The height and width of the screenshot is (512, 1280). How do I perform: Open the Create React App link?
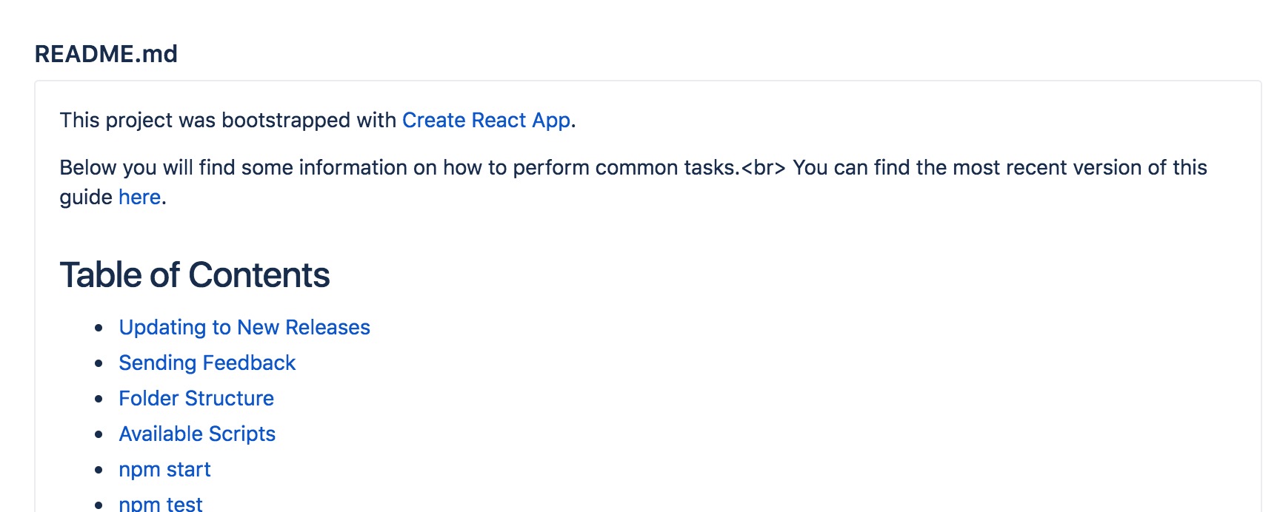pyautogui.click(x=487, y=121)
